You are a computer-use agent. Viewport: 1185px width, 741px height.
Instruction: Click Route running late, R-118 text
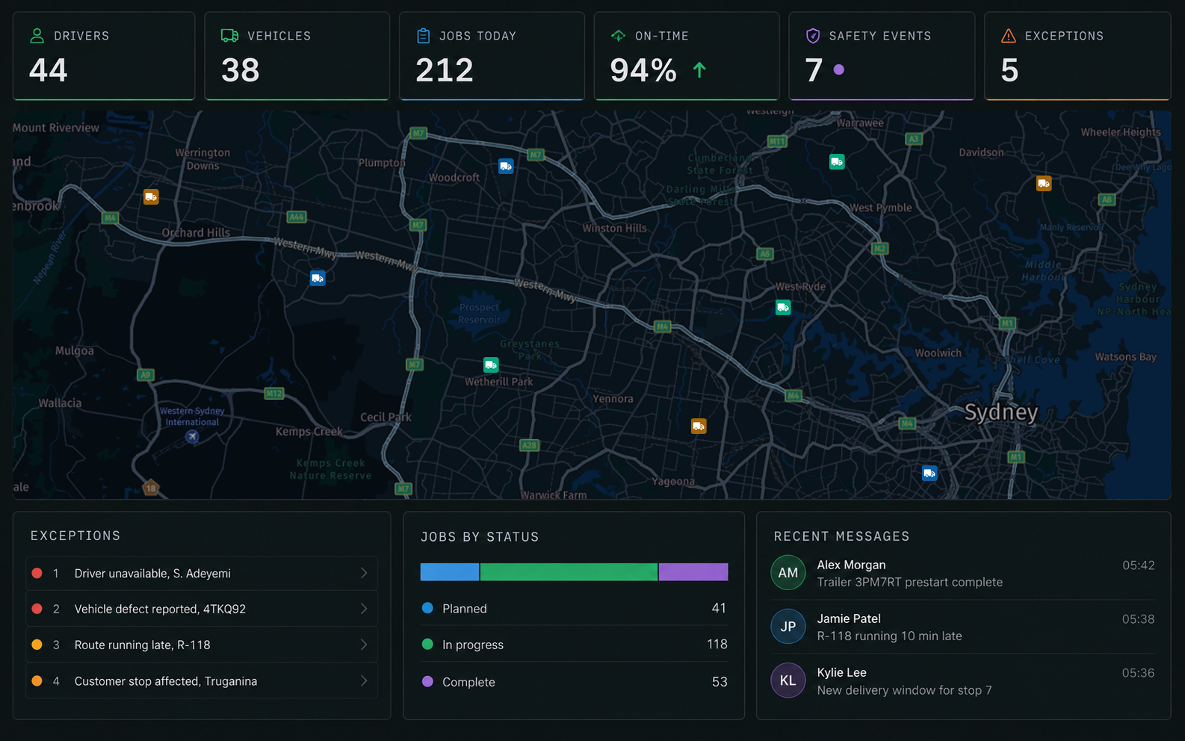coord(142,645)
